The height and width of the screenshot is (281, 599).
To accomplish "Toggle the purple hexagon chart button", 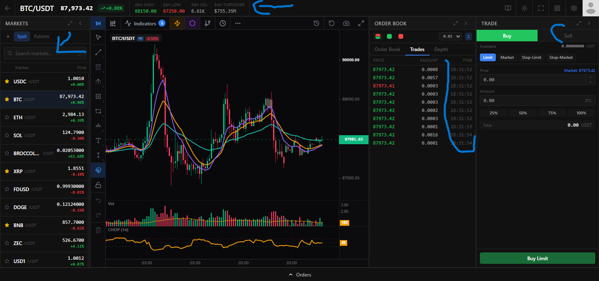I will [x=192, y=23].
